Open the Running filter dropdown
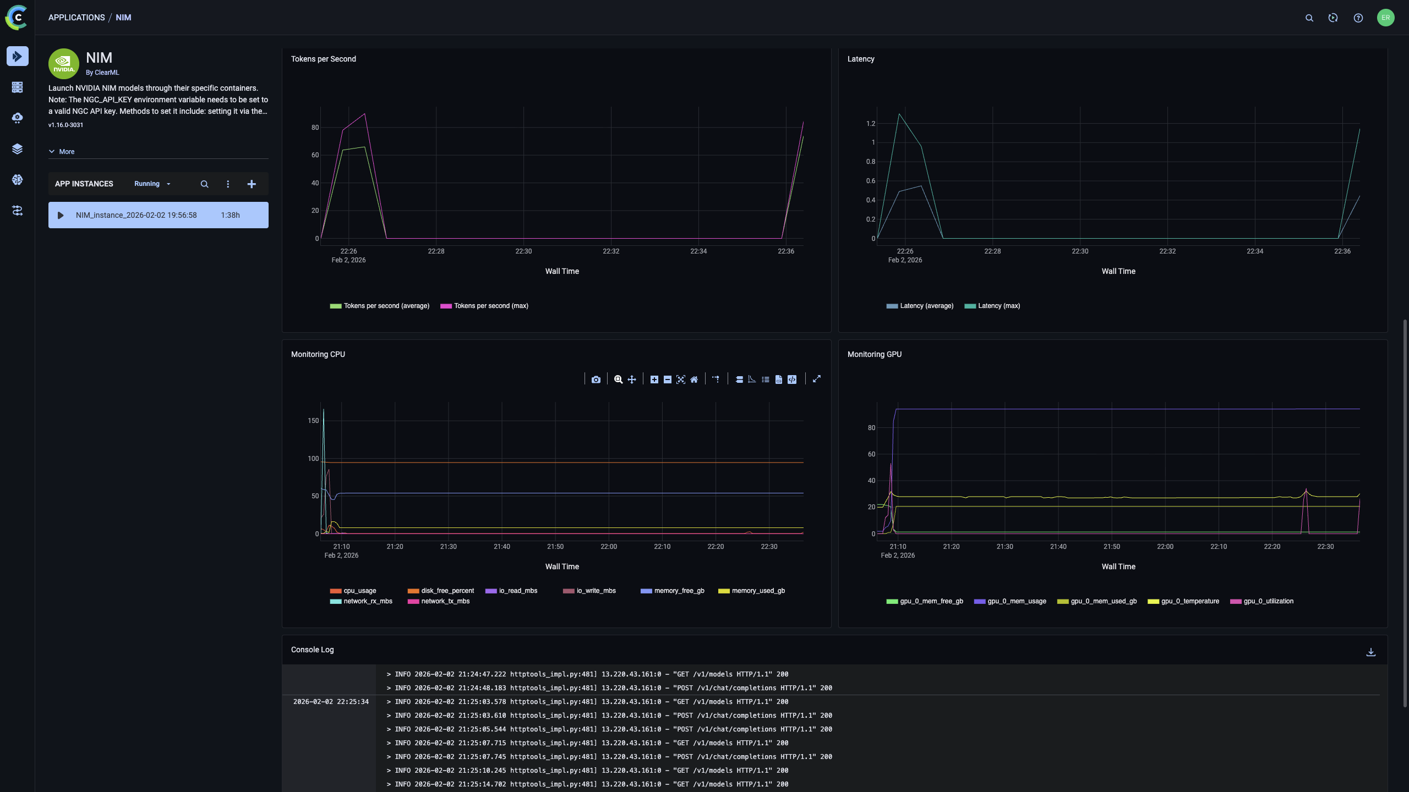This screenshot has height=792, width=1409. (x=152, y=184)
